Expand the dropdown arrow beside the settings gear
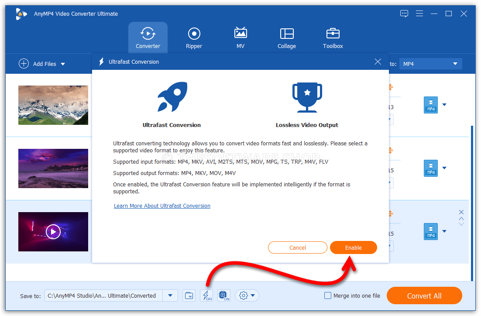Viewport: 481px width, 316px height. [253, 296]
